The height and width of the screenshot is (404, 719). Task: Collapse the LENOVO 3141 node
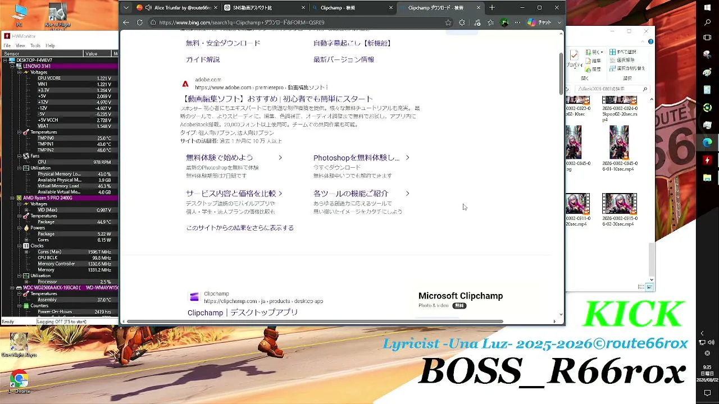point(12,66)
